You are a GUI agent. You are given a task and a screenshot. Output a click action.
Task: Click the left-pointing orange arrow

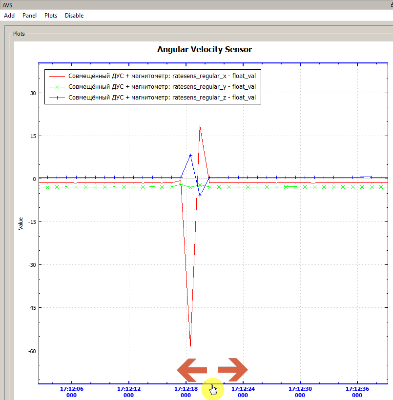click(191, 369)
